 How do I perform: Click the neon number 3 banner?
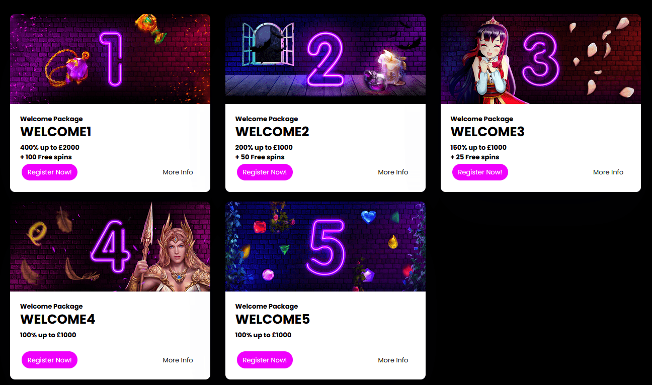[x=541, y=59]
